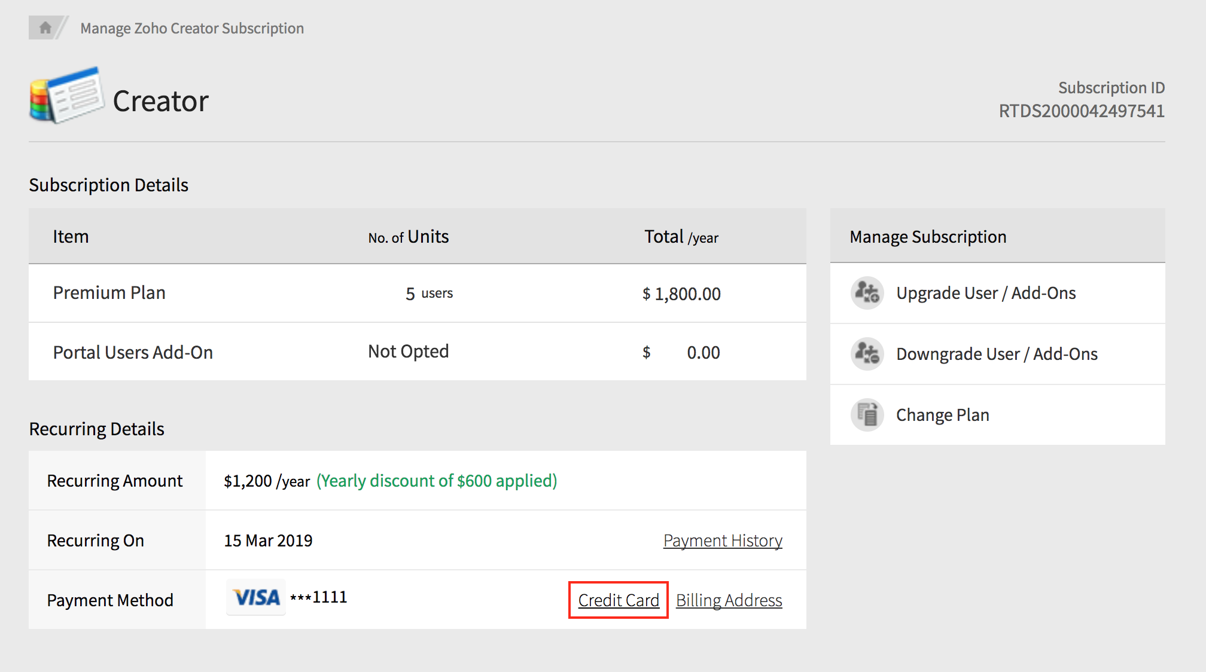Open the Payment History link

(723, 540)
